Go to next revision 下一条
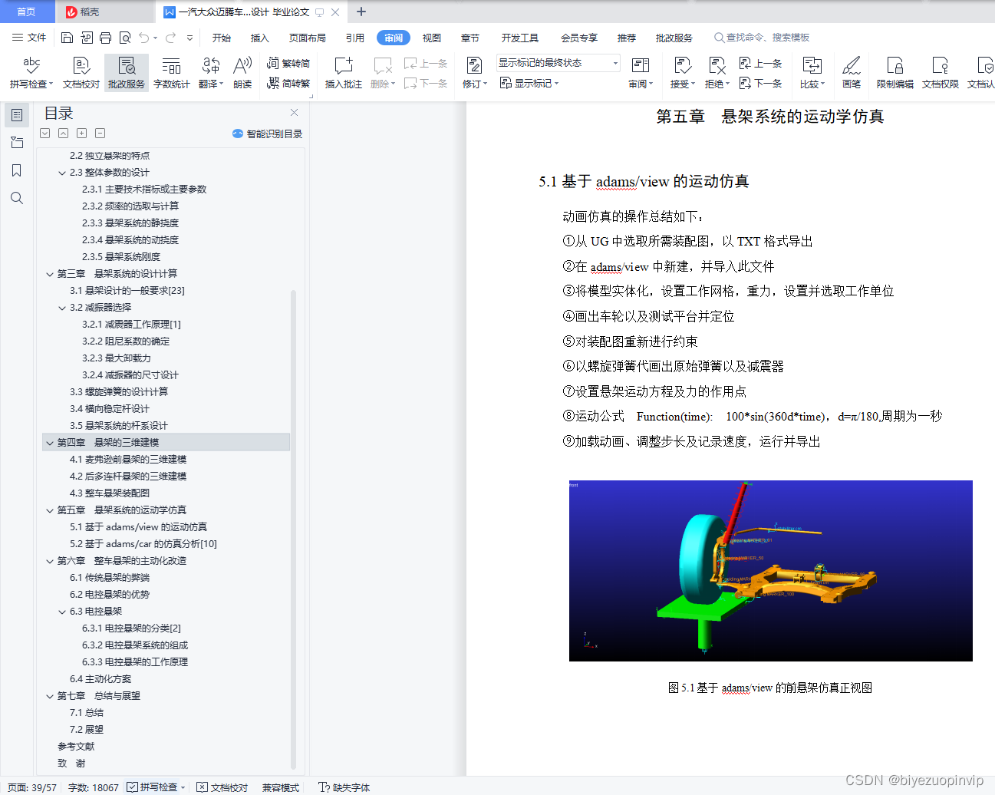Screen dimensions: 995x795 click(x=760, y=83)
